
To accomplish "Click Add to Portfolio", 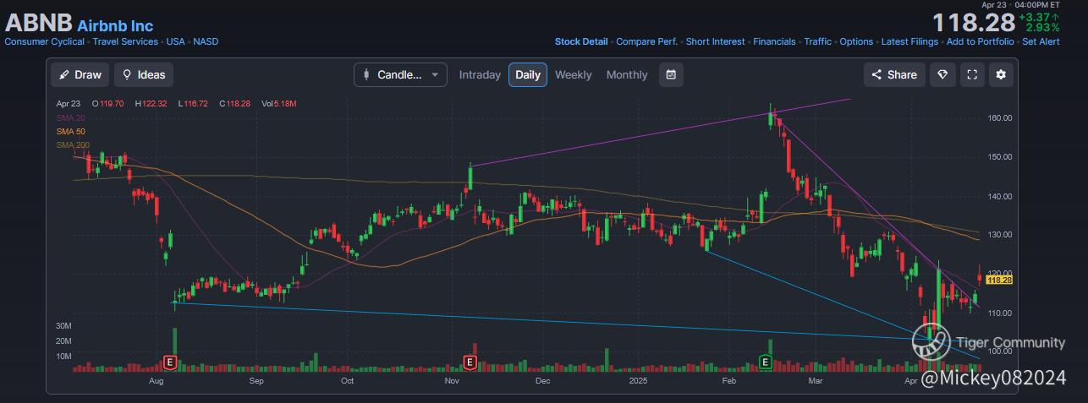I will click(x=981, y=41).
